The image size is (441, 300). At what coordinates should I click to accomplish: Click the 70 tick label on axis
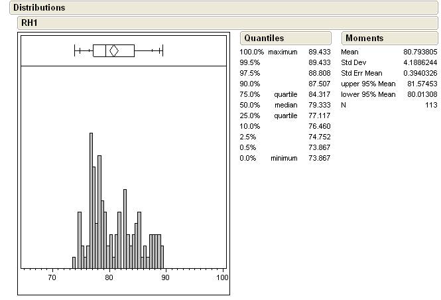coord(52,277)
